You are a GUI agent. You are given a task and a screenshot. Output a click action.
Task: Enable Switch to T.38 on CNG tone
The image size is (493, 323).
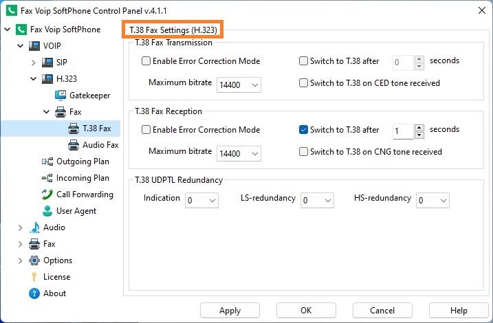tap(303, 152)
